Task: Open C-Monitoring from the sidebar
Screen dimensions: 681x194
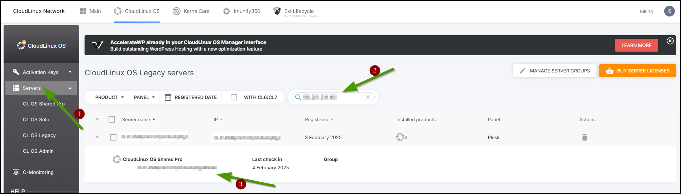Action: pos(38,172)
